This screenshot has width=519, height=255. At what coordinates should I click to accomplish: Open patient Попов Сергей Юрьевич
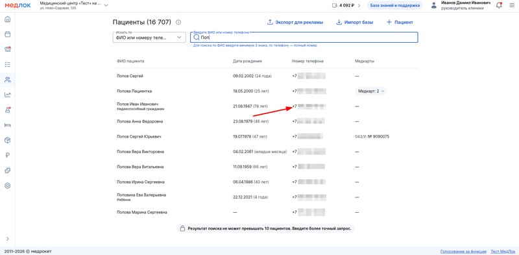click(x=139, y=136)
